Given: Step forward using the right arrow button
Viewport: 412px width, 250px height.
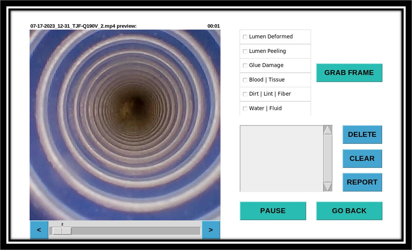Looking at the screenshot, I should tap(211, 230).
